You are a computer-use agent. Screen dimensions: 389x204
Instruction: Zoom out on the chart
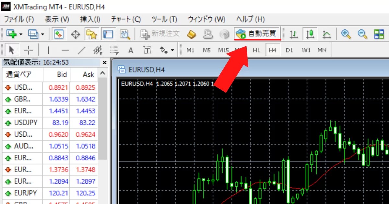[362, 34]
